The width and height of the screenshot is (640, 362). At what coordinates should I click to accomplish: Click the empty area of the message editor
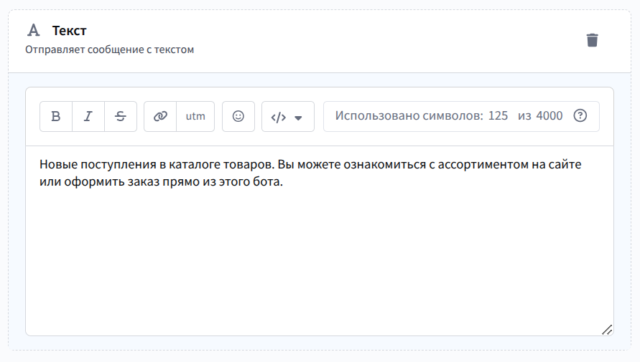pos(320,265)
